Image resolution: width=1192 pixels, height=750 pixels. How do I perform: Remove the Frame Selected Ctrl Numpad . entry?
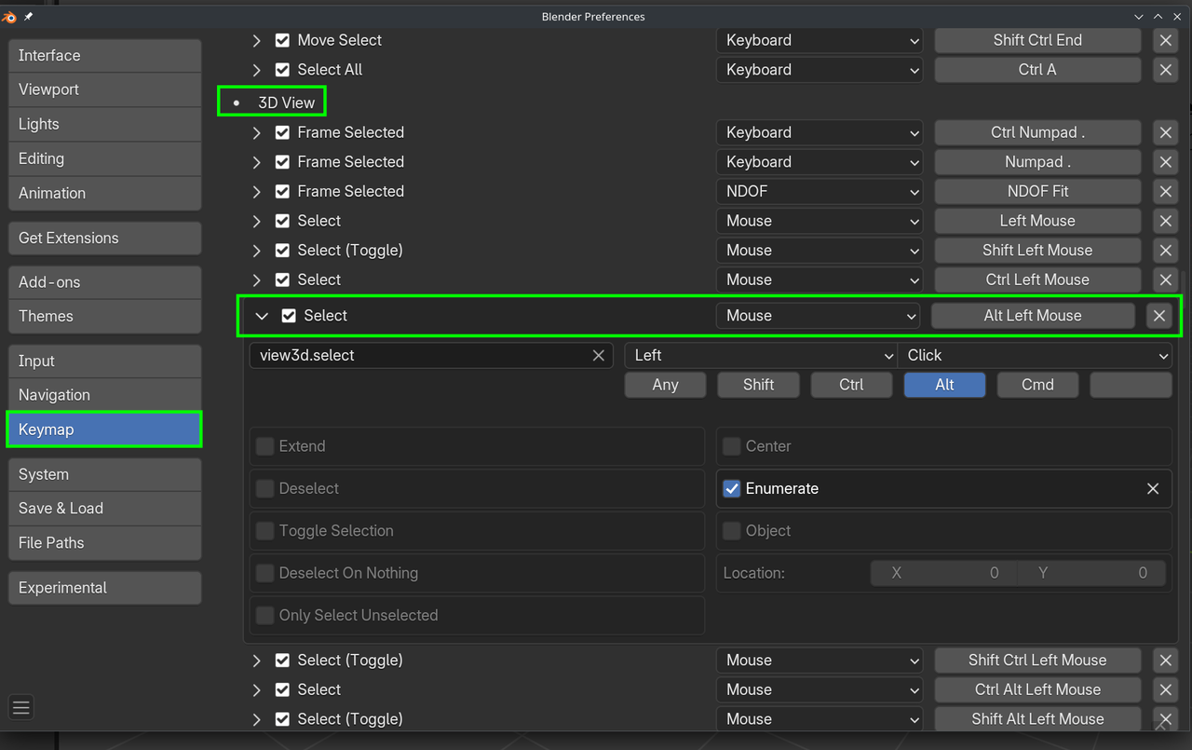tap(1165, 132)
